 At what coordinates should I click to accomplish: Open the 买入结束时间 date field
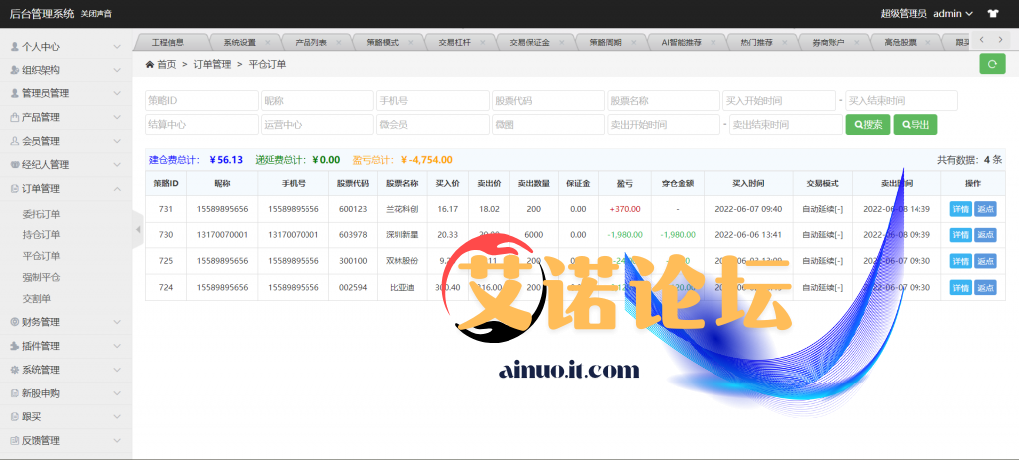click(902, 101)
